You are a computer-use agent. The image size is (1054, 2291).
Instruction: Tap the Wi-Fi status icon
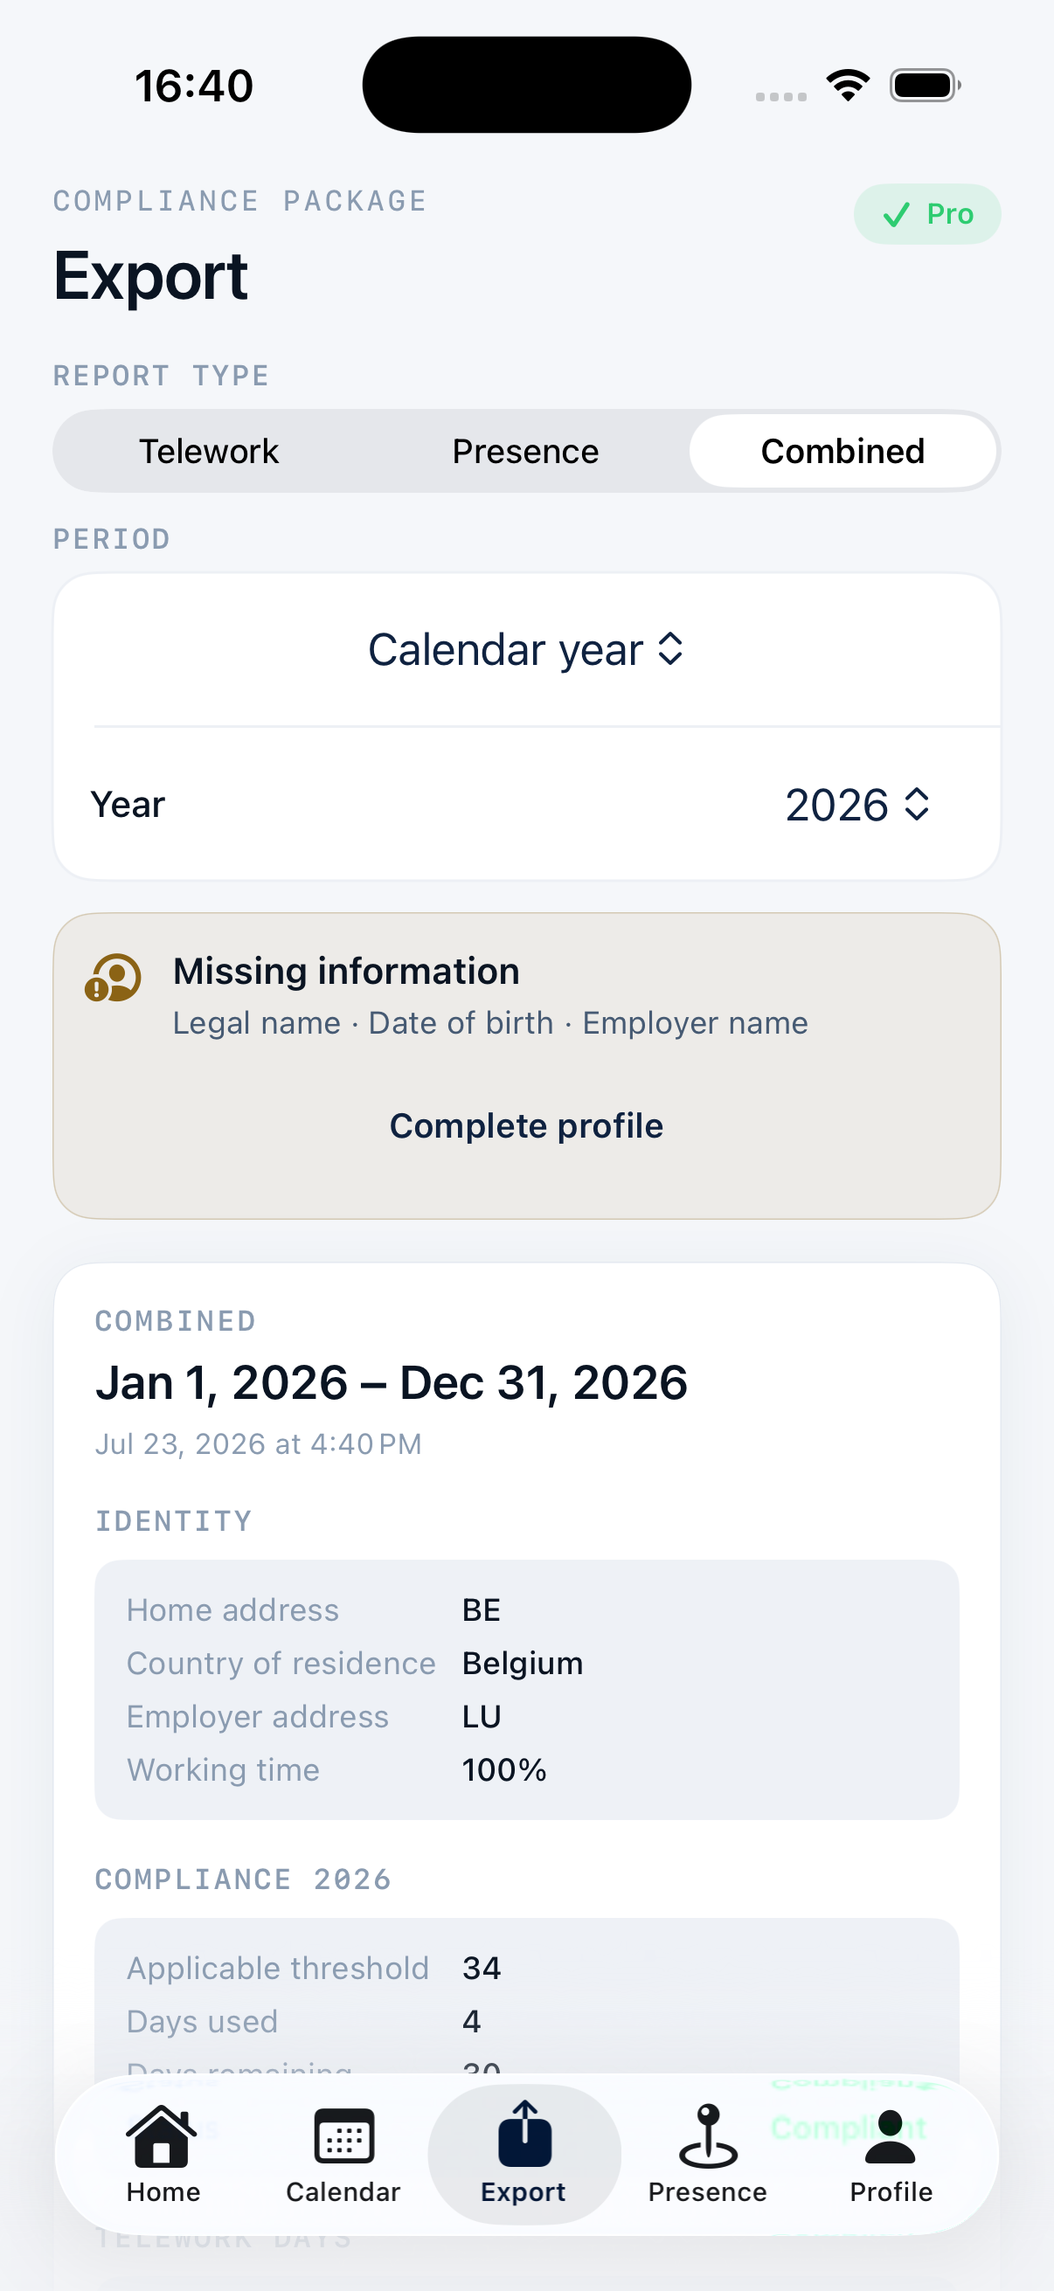pos(848,86)
